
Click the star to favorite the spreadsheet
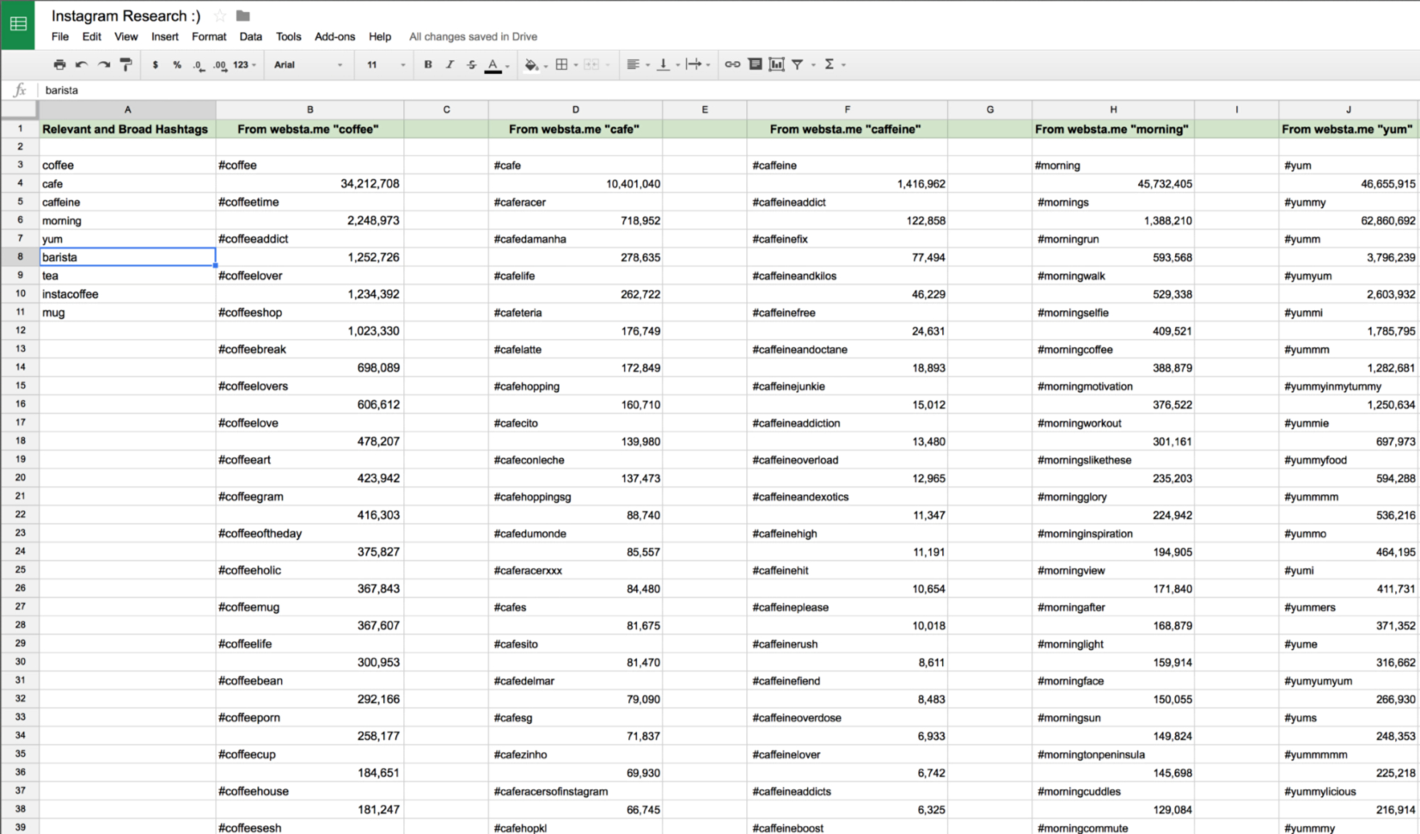click(x=219, y=15)
